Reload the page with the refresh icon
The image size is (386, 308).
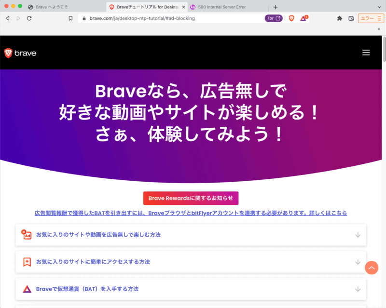[29, 18]
